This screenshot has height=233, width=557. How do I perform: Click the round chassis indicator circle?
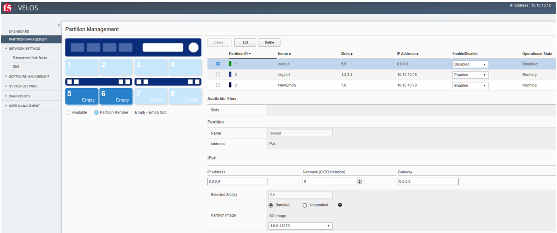click(x=193, y=47)
